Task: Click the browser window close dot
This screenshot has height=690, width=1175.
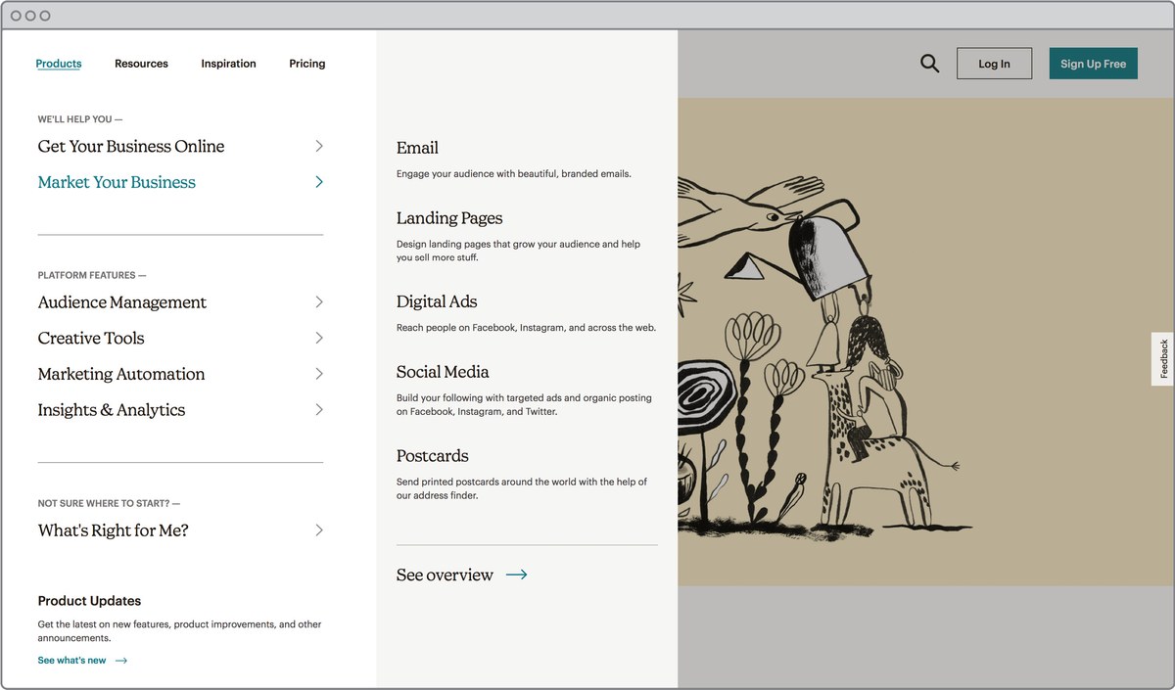Action: point(16,16)
